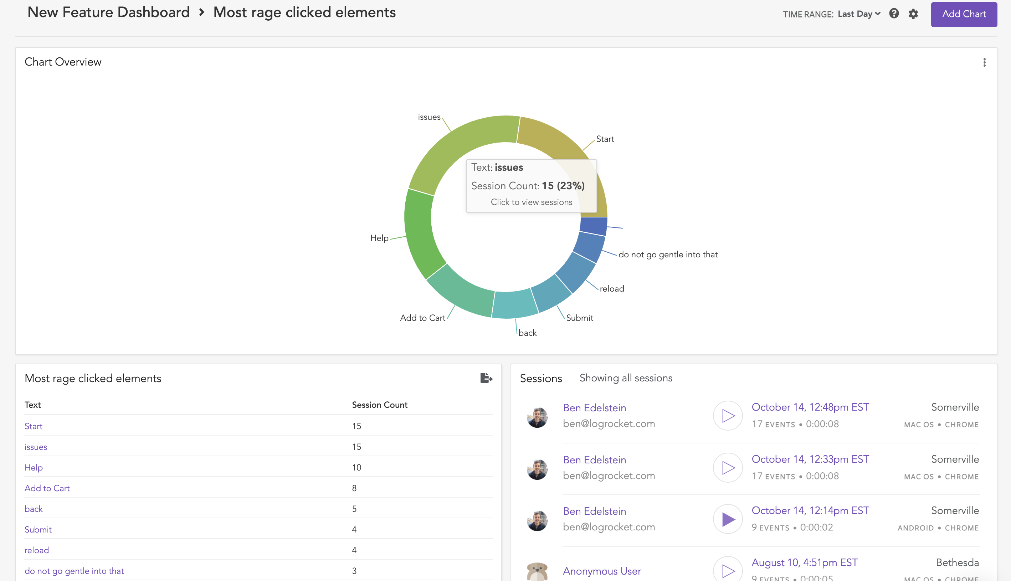
Task: Open the October 14, 12:14pm EST session link
Action: pyautogui.click(x=810, y=510)
